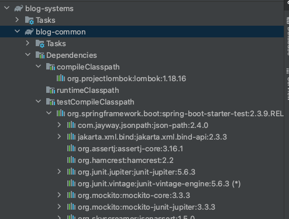This screenshot has height=219, width=289.
Task: Collapse spring-boot-starter-test dependency
Action: point(49,113)
